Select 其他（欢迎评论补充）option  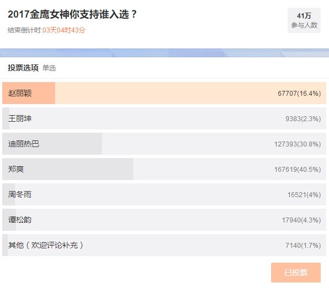pyautogui.click(x=164, y=245)
